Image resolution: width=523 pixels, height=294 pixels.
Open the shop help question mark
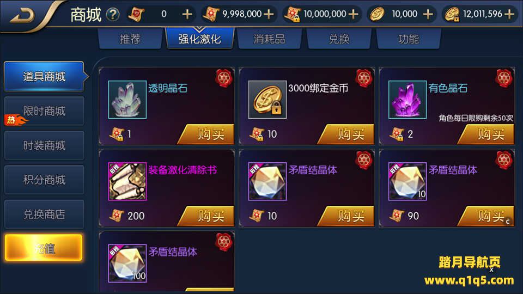coord(113,14)
